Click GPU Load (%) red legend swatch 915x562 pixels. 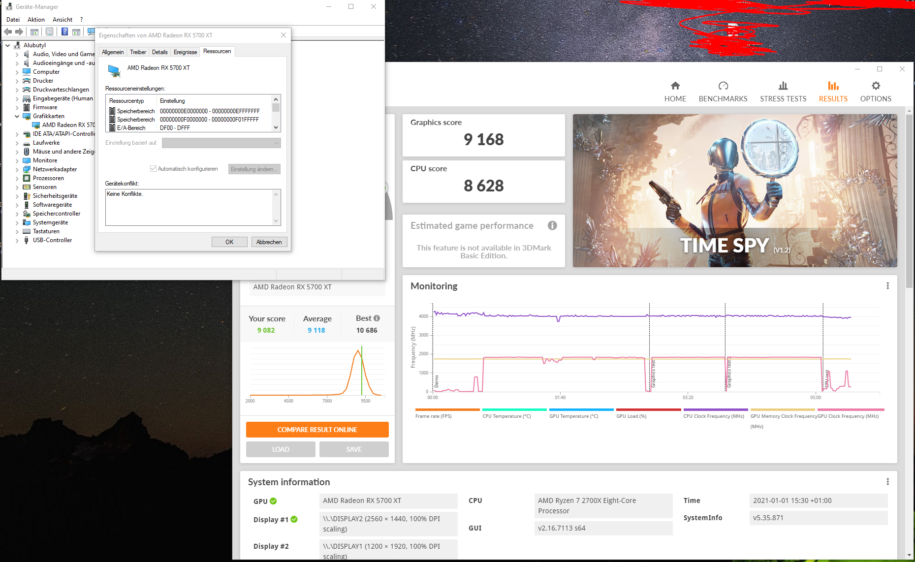pos(648,409)
